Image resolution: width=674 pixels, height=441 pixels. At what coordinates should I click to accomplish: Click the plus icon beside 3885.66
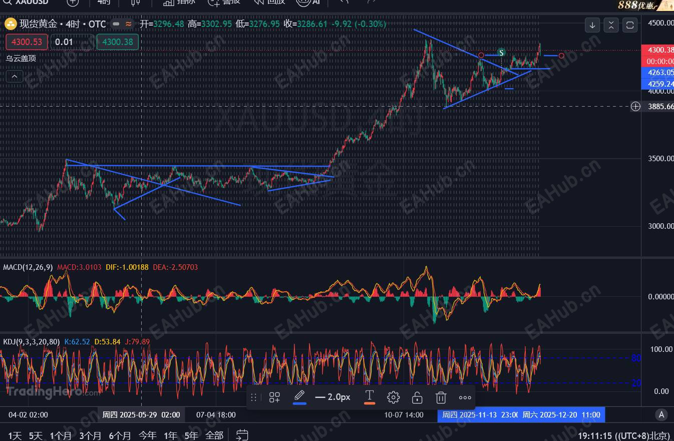636,106
